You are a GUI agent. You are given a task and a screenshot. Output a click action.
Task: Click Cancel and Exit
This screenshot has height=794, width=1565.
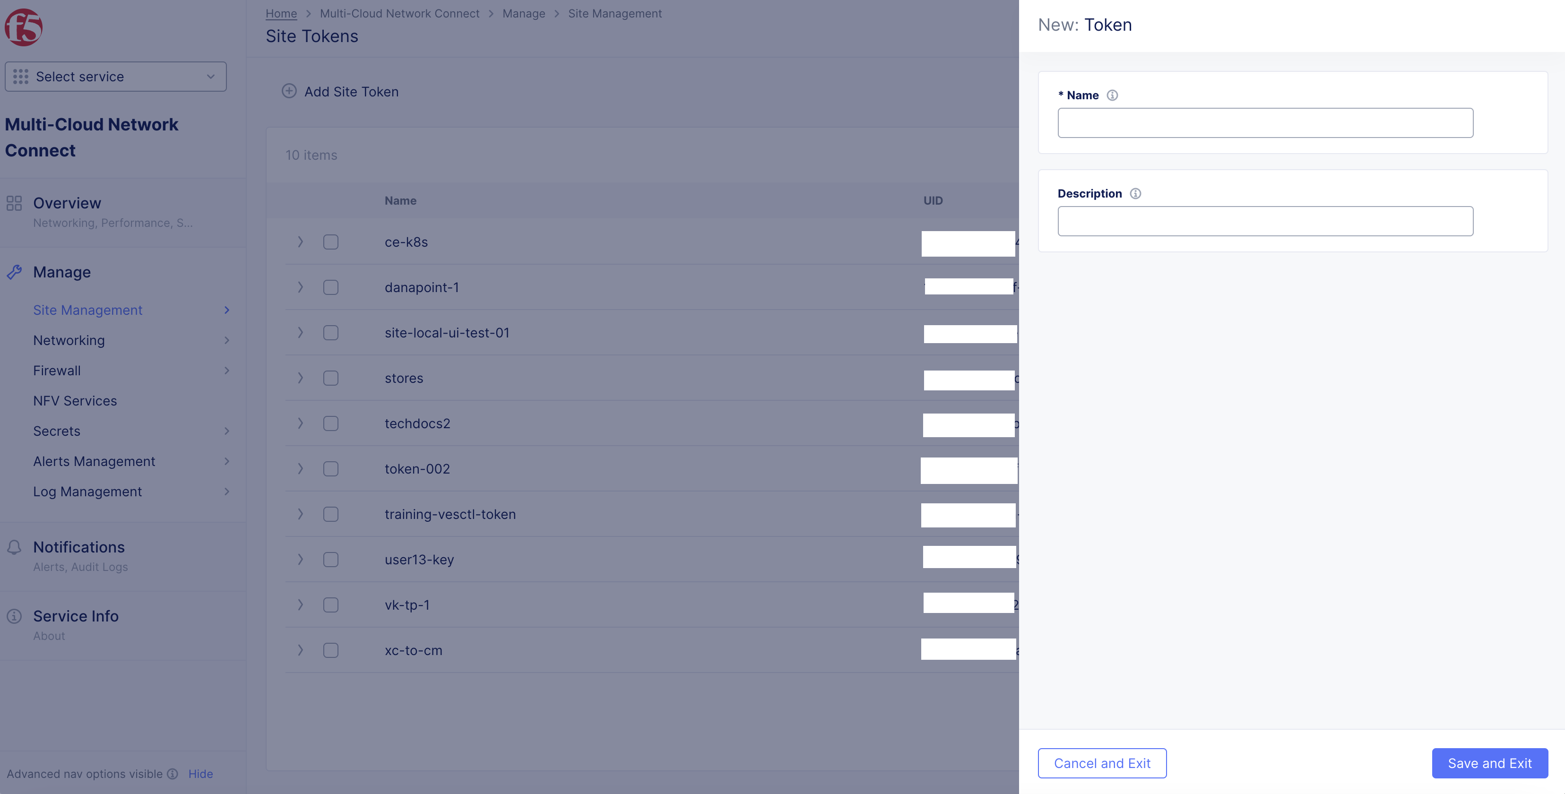(1102, 763)
